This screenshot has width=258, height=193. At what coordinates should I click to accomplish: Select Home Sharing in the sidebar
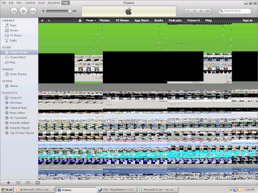19,74
